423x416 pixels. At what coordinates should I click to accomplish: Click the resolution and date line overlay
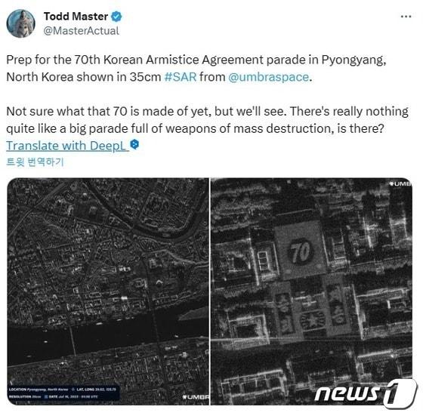tap(53, 396)
